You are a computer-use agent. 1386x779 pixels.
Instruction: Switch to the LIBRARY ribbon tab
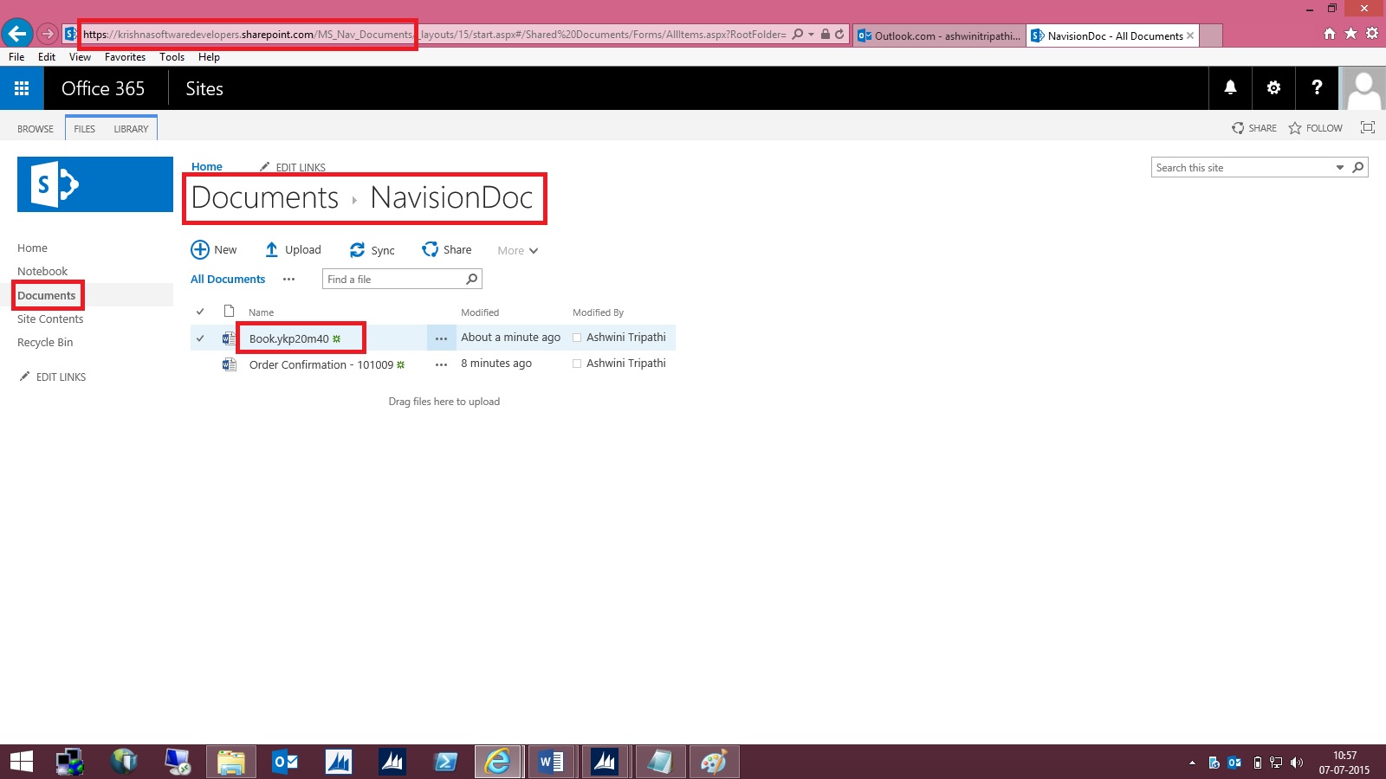pos(131,128)
